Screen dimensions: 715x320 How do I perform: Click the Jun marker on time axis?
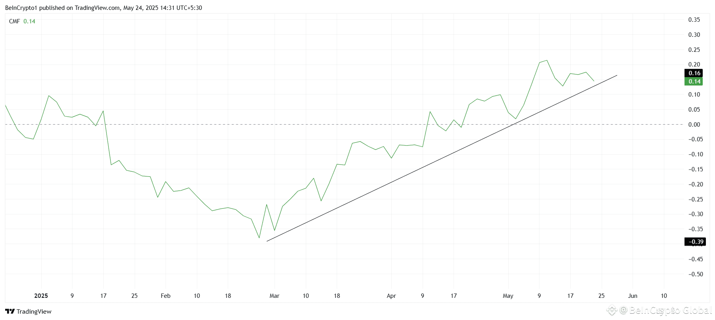[633, 296]
